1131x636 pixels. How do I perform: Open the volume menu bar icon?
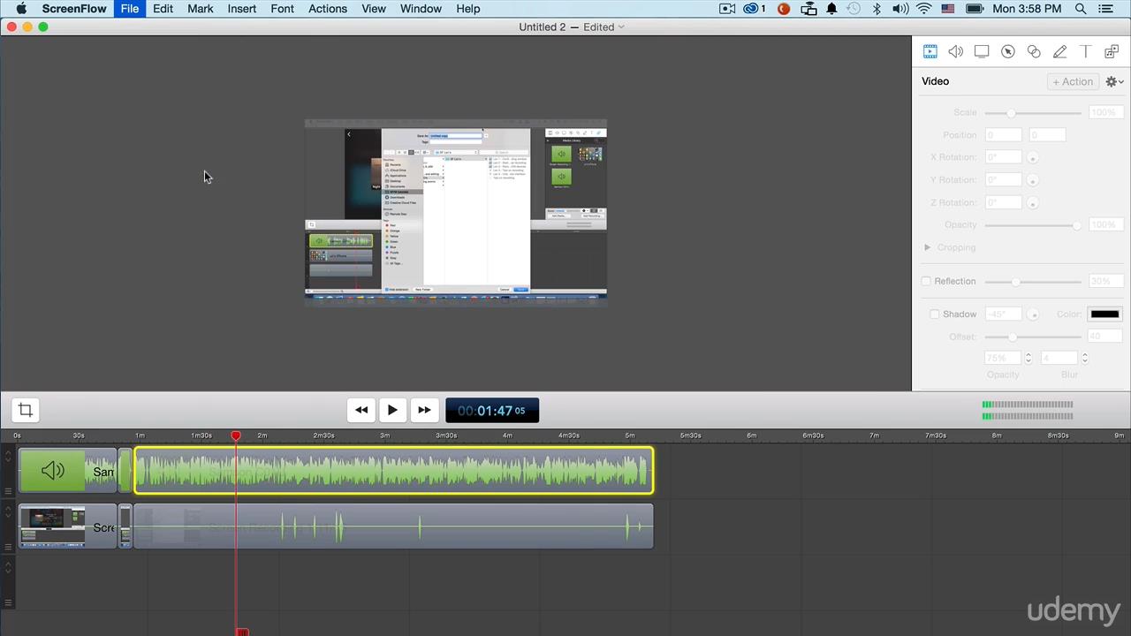tap(900, 9)
